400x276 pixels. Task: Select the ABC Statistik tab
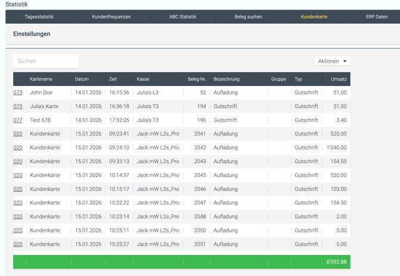point(183,17)
